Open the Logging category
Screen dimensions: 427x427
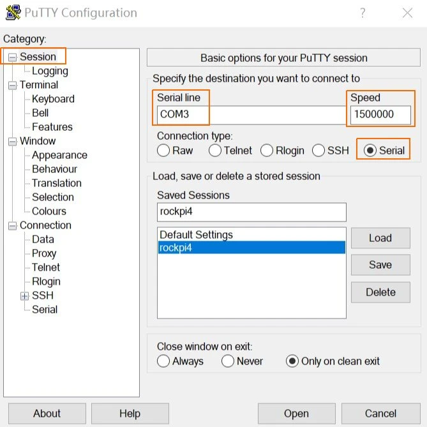point(50,71)
